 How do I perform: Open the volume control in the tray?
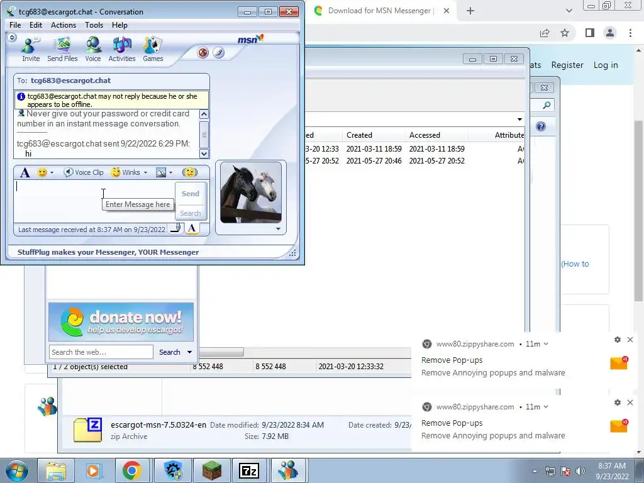click(580, 470)
